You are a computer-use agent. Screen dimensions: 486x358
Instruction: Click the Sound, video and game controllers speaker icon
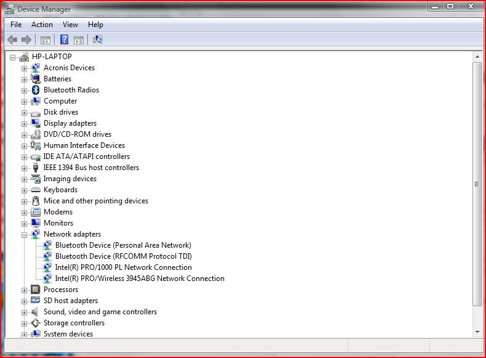click(x=35, y=312)
